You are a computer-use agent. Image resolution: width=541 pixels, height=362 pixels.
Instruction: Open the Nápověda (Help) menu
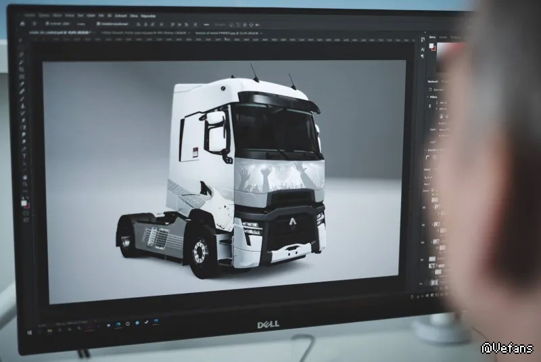pyautogui.click(x=148, y=16)
